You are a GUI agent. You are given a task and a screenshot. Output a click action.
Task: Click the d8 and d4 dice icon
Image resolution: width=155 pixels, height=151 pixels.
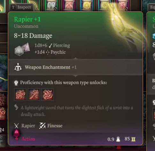pyautogui.click(x=22, y=49)
